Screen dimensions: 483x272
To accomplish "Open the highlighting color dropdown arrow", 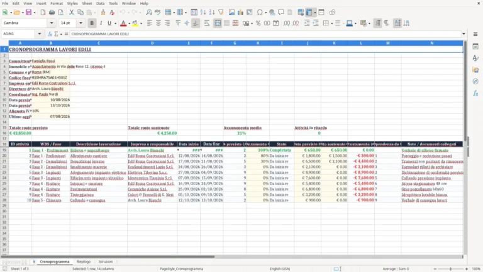I will point(141,23).
